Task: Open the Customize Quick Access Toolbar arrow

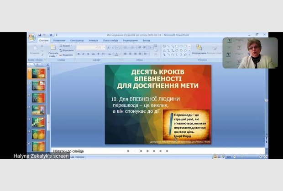Action: click(x=57, y=35)
